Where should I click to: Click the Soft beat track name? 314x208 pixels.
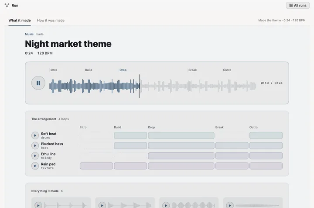click(x=49, y=134)
